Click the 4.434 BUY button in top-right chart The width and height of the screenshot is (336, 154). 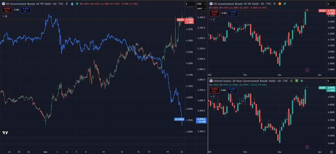pyautogui.click(x=234, y=13)
